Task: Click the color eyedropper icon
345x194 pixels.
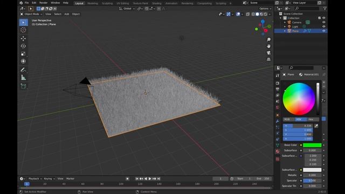Action: [316, 126]
